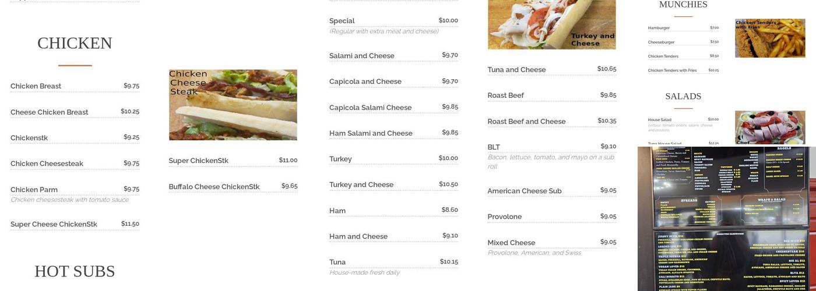Select the Roast Beef and Cheese item
Image resolution: width=816 pixels, height=291 pixels.
point(526,122)
